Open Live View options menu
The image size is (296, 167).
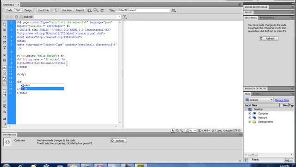125,17
